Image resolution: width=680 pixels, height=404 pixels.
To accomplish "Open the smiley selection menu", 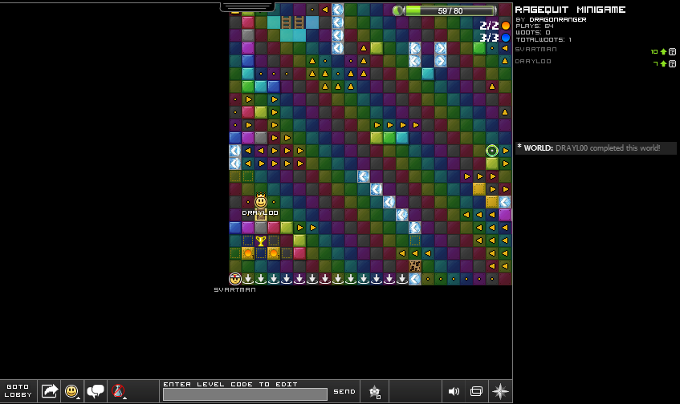I will click(72, 391).
